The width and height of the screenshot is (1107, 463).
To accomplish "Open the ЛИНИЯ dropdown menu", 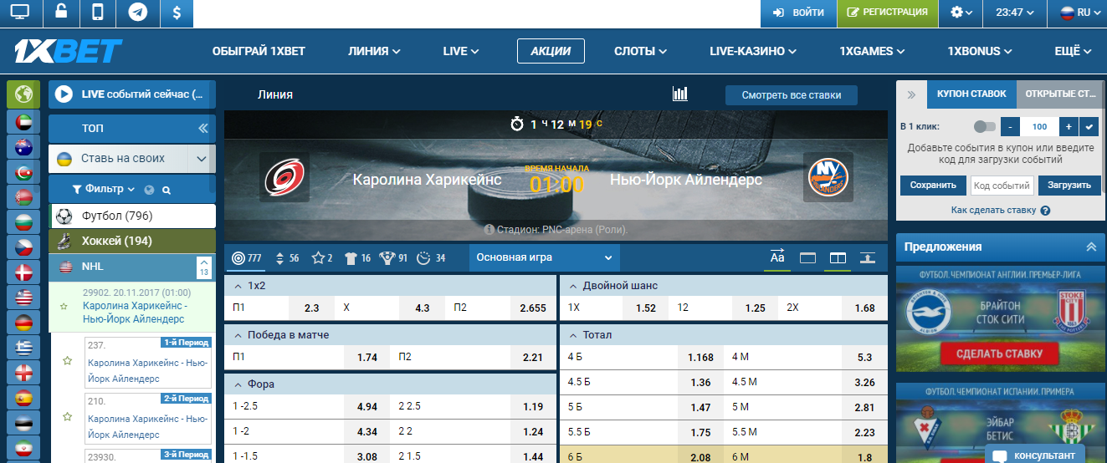I will tap(374, 51).
